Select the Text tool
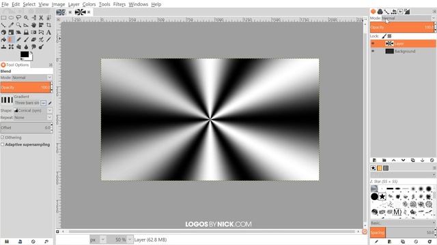 click(x=48, y=32)
